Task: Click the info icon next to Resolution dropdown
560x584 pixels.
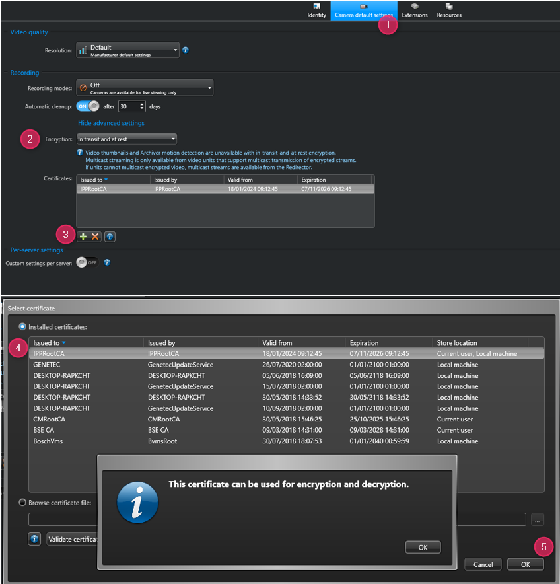Action: pos(186,50)
